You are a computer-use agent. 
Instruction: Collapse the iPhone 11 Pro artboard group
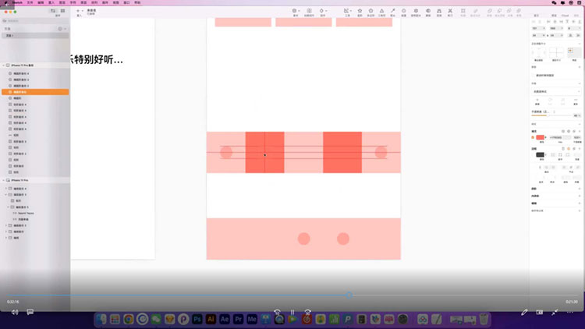pyautogui.click(x=4, y=180)
